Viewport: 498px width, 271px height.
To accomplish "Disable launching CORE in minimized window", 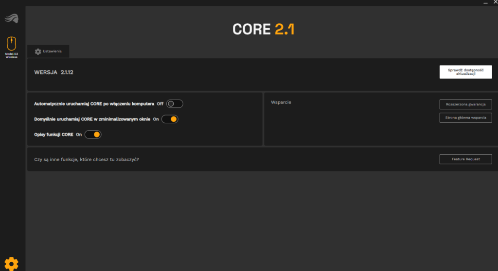I will pyautogui.click(x=170, y=119).
